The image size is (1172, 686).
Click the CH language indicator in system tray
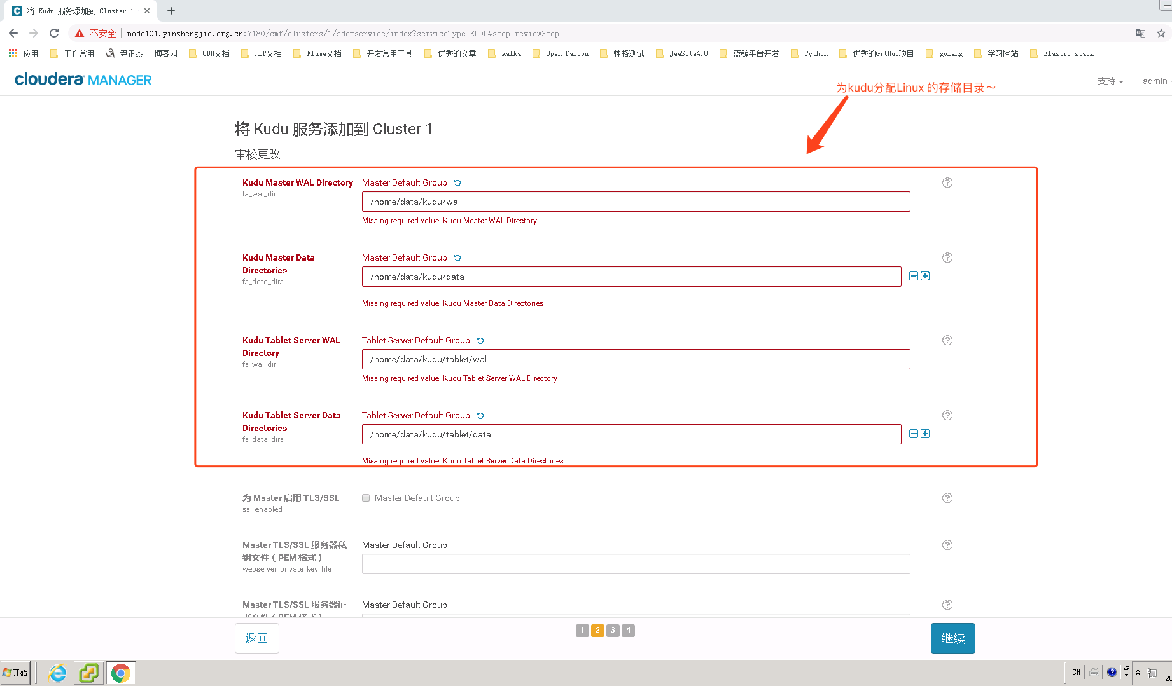[1077, 672]
